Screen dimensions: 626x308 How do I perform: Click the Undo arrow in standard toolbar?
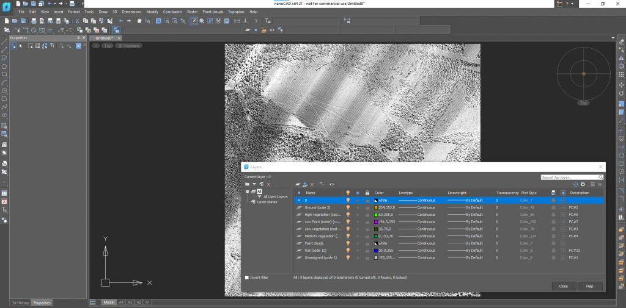tap(121, 21)
